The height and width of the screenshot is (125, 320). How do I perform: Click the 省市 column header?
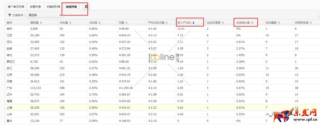pyautogui.click(x=9, y=23)
